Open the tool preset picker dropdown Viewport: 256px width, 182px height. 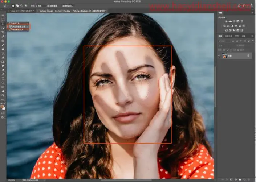coord(6,6)
